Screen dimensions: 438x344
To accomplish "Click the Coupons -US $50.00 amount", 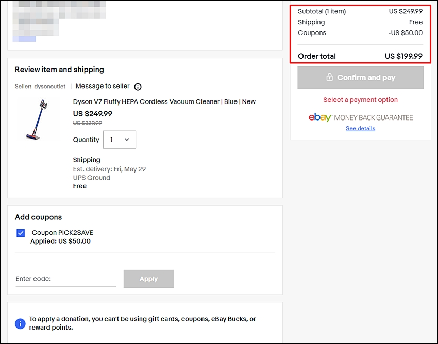I will [x=406, y=33].
